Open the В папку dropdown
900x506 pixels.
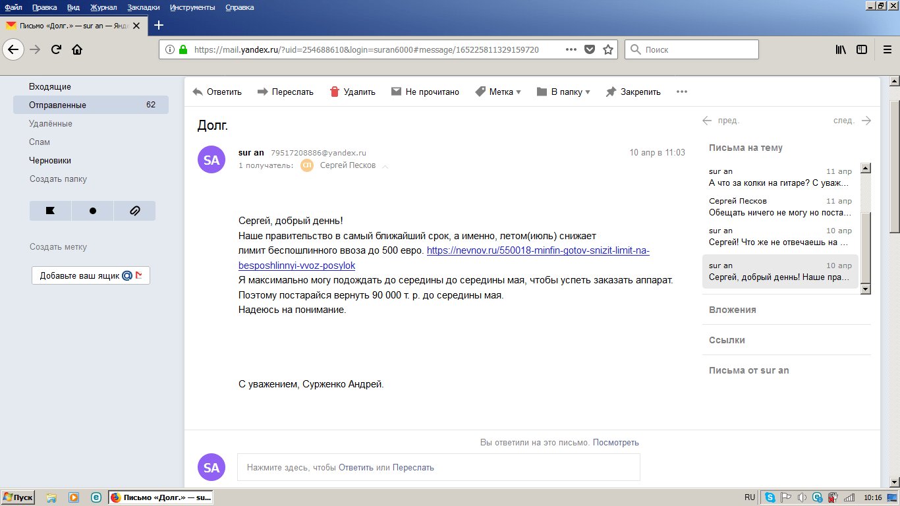563,92
